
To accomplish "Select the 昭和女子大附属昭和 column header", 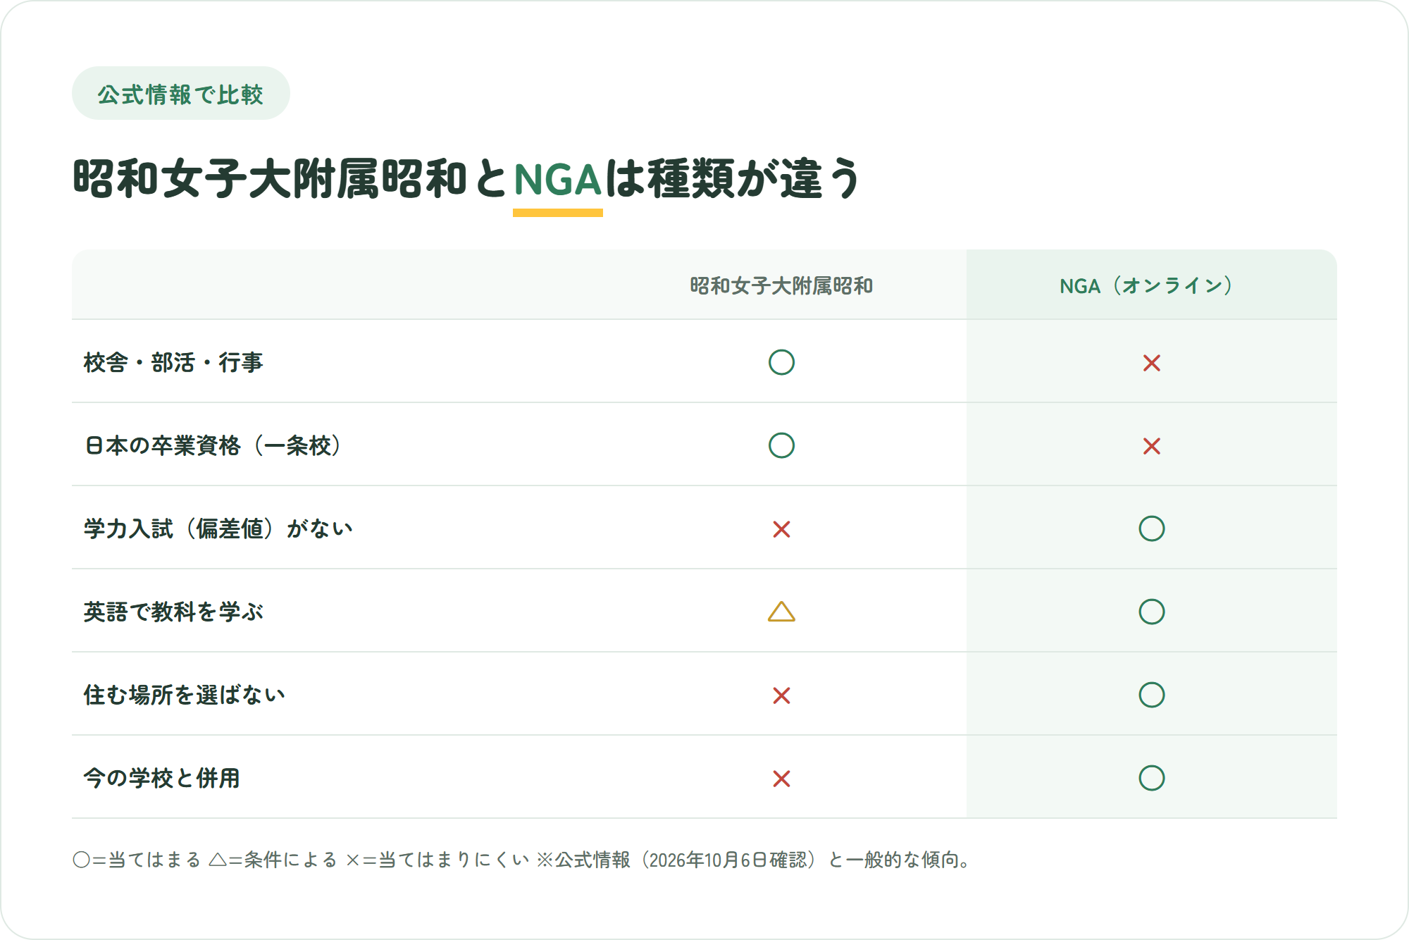I will tap(781, 285).
